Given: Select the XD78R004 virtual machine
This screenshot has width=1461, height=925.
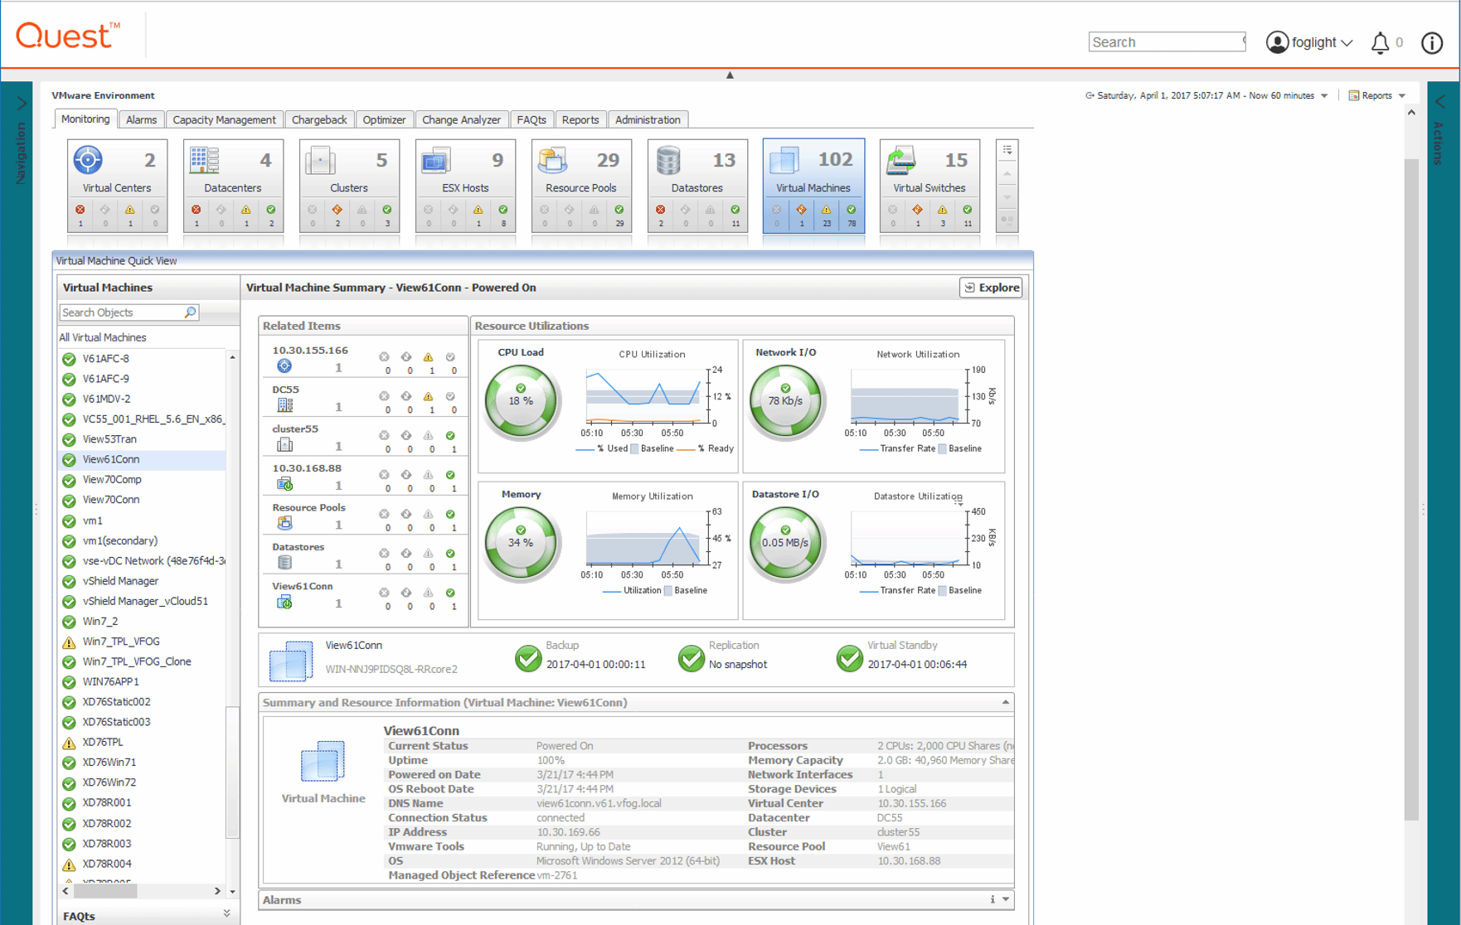Looking at the screenshot, I should tap(107, 864).
